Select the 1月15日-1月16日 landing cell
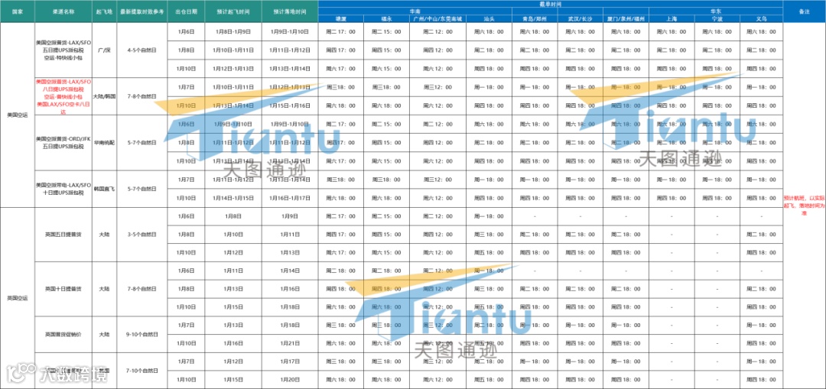This screenshot has width=826, height=389. [290, 105]
